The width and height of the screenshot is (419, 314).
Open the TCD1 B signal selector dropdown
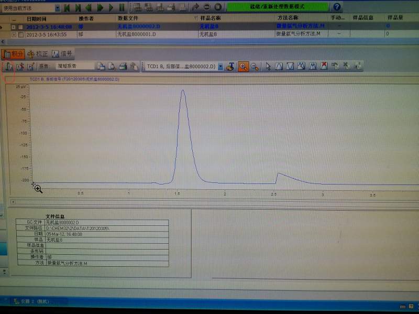point(220,67)
